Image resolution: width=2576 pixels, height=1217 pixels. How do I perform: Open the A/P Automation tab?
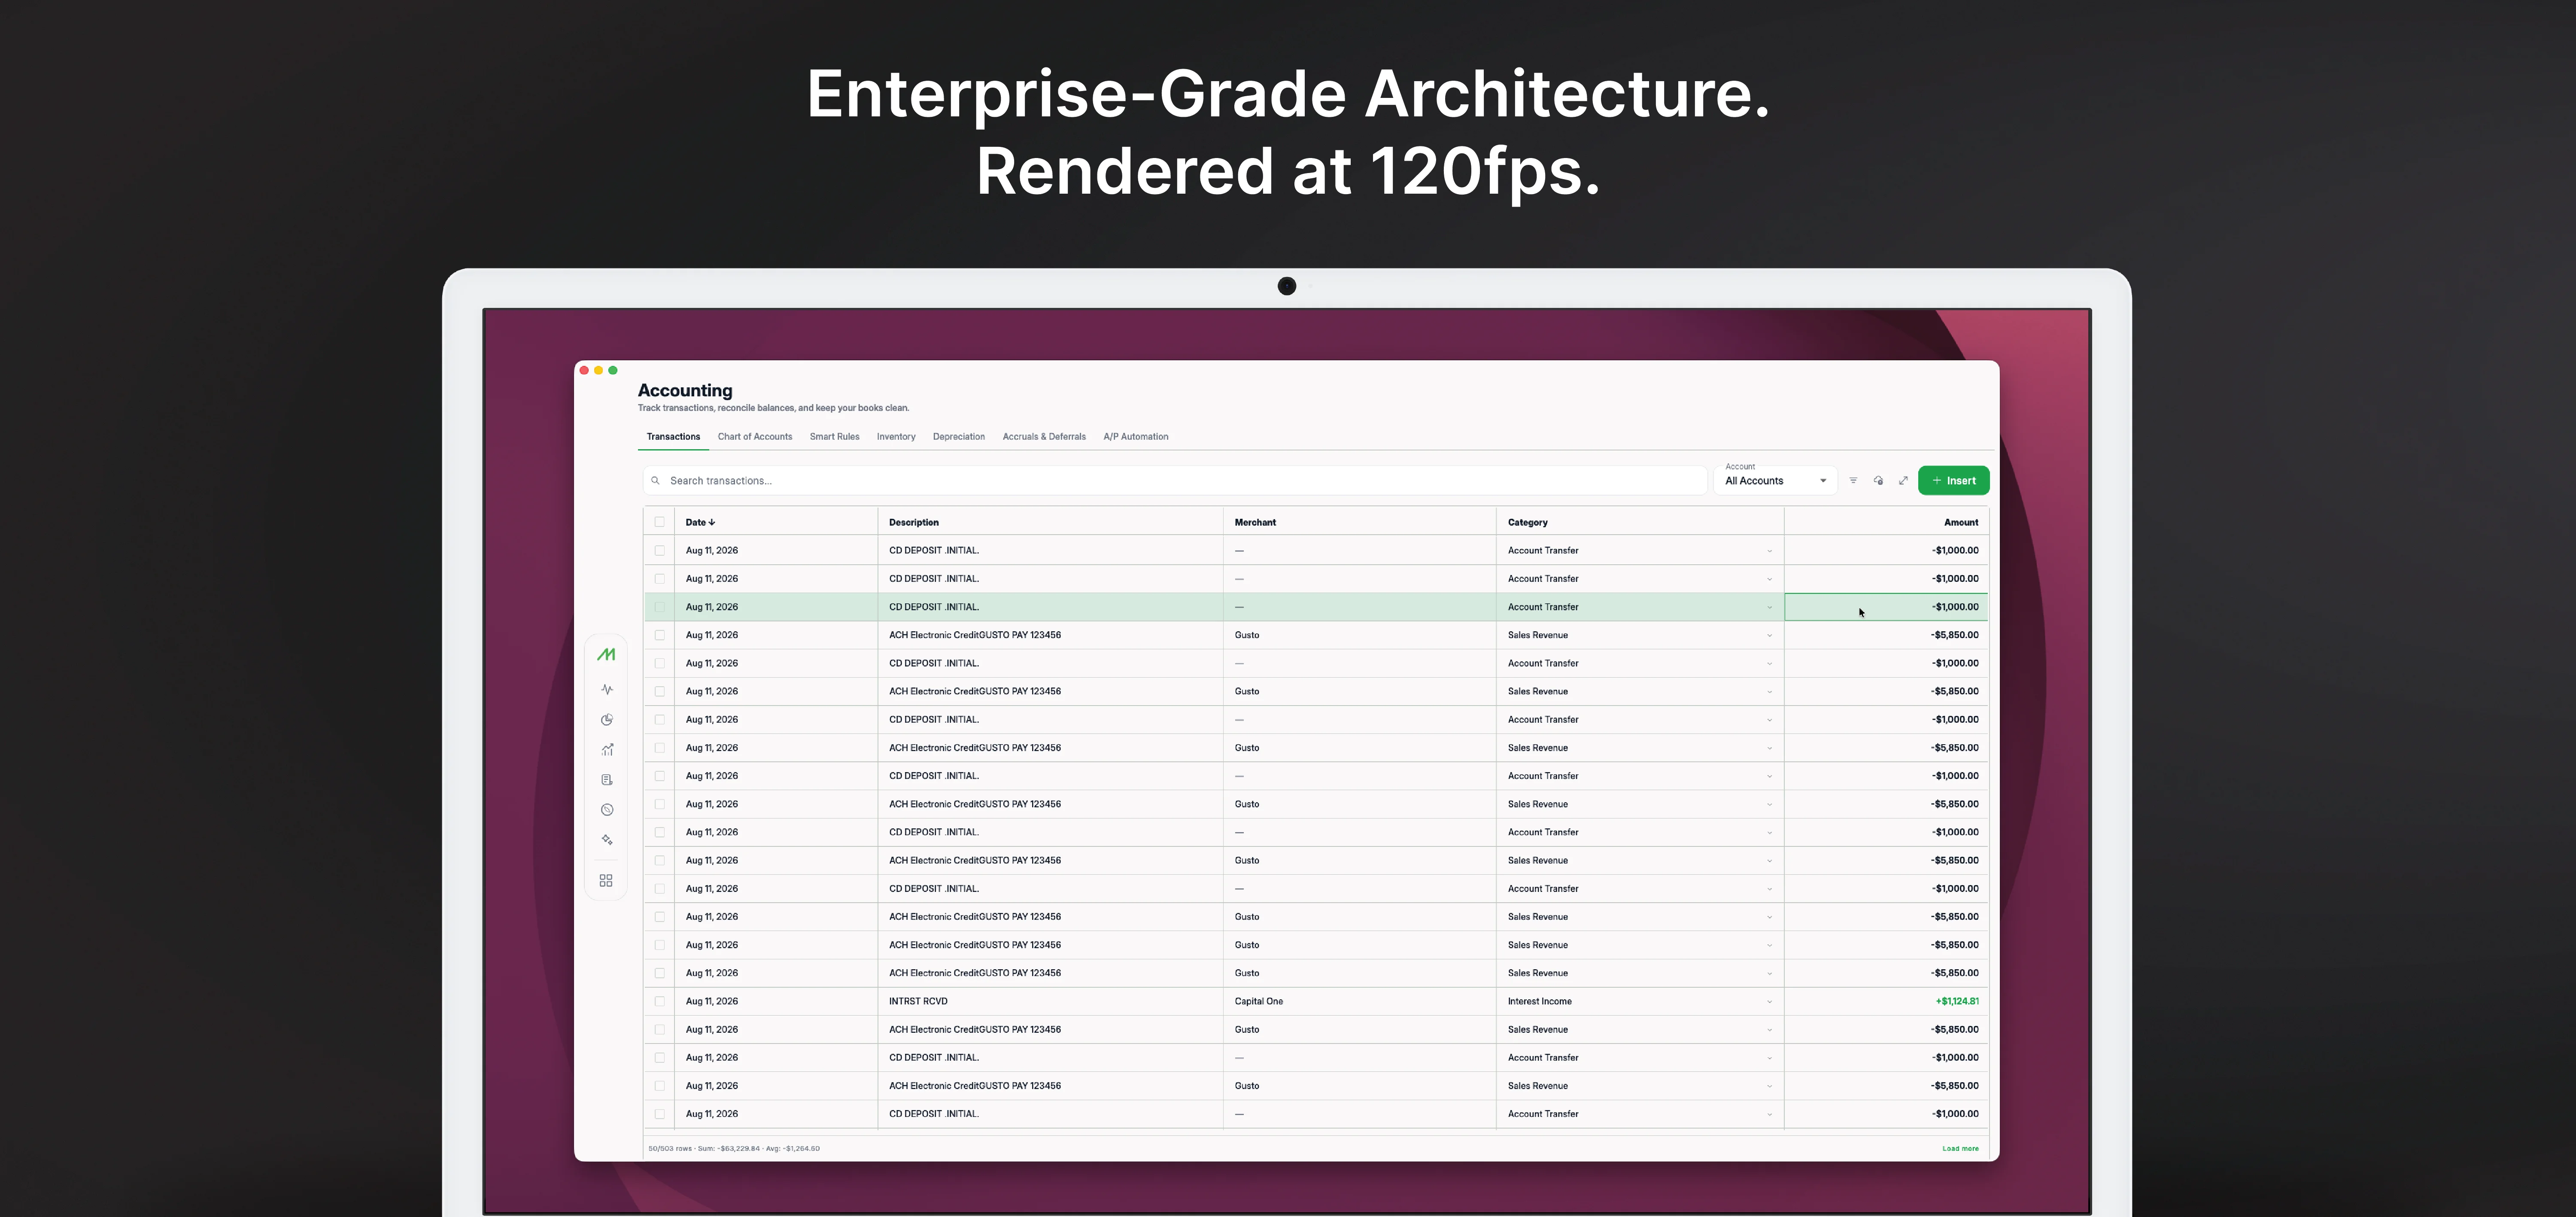click(1136, 437)
